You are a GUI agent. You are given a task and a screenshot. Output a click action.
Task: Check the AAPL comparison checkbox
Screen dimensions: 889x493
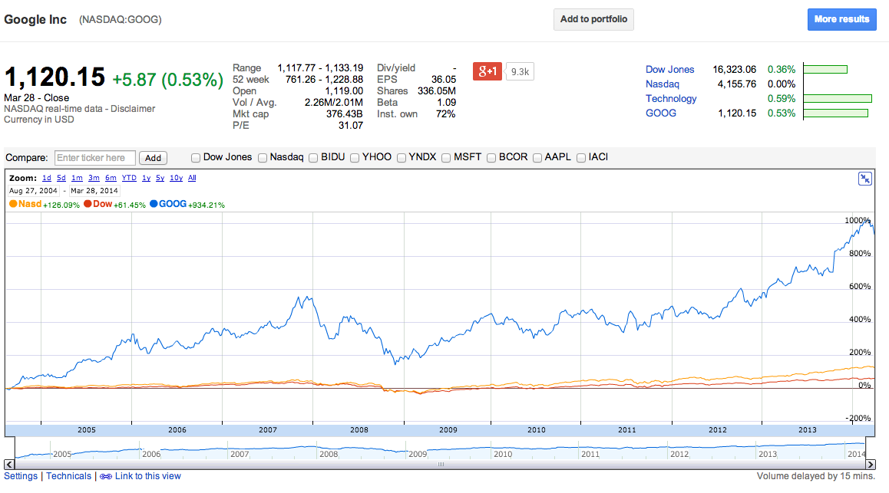[537, 158]
